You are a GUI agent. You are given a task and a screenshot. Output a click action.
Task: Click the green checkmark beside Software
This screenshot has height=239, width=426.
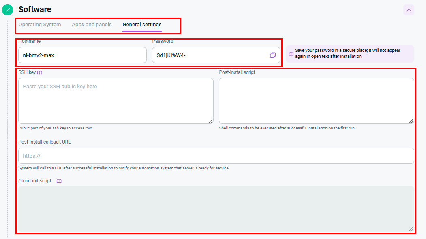tap(8, 10)
